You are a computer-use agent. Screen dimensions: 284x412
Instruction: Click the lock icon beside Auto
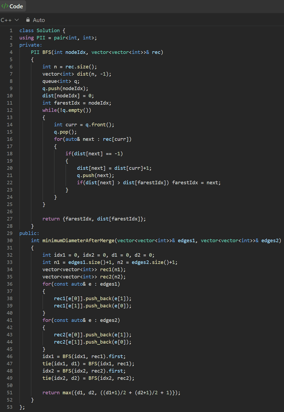coord(28,20)
